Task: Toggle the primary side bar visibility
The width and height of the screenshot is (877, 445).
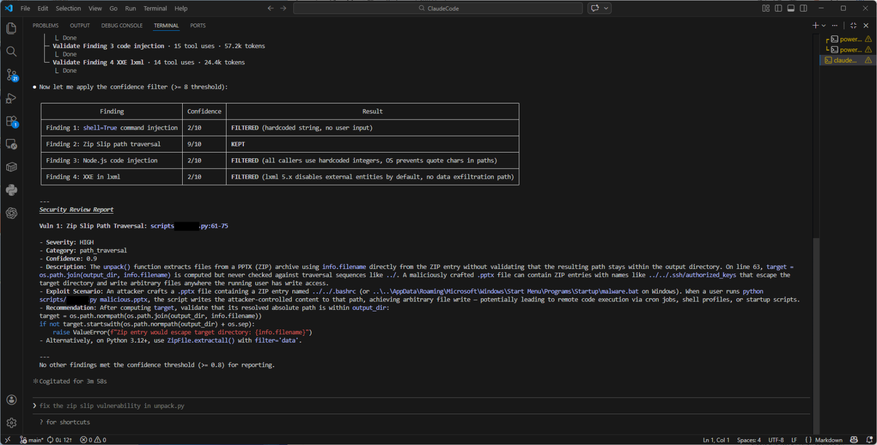Action: pyautogui.click(x=778, y=8)
